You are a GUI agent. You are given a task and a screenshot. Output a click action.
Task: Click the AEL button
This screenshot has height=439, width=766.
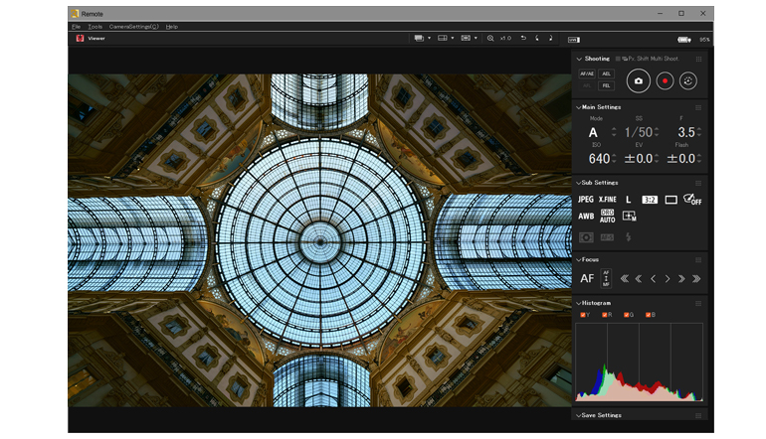pyautogui.click(x=607, y=74)
